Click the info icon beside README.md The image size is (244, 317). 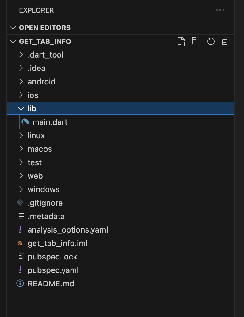(20, 284)
